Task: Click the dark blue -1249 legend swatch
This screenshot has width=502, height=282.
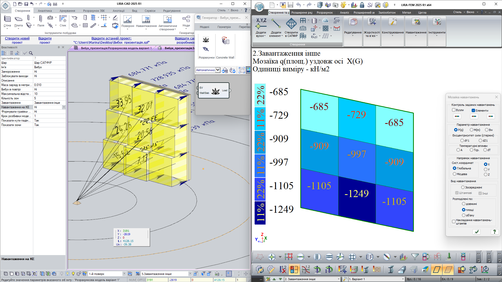Action: [260, 212]
